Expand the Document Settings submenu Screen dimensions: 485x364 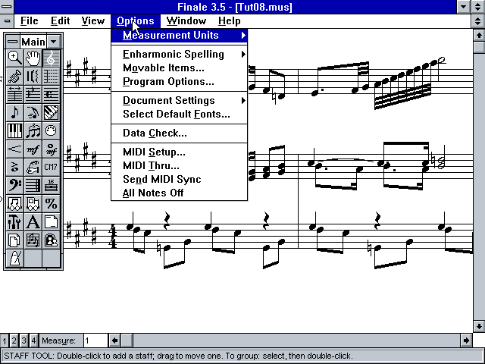tap(180, 101)
